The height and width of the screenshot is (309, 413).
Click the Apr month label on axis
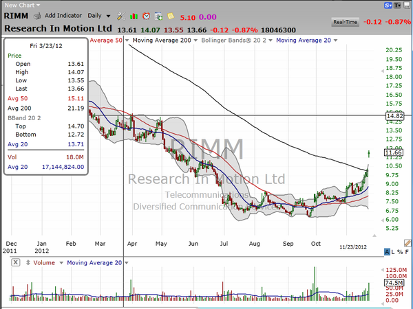pos(132,244)
